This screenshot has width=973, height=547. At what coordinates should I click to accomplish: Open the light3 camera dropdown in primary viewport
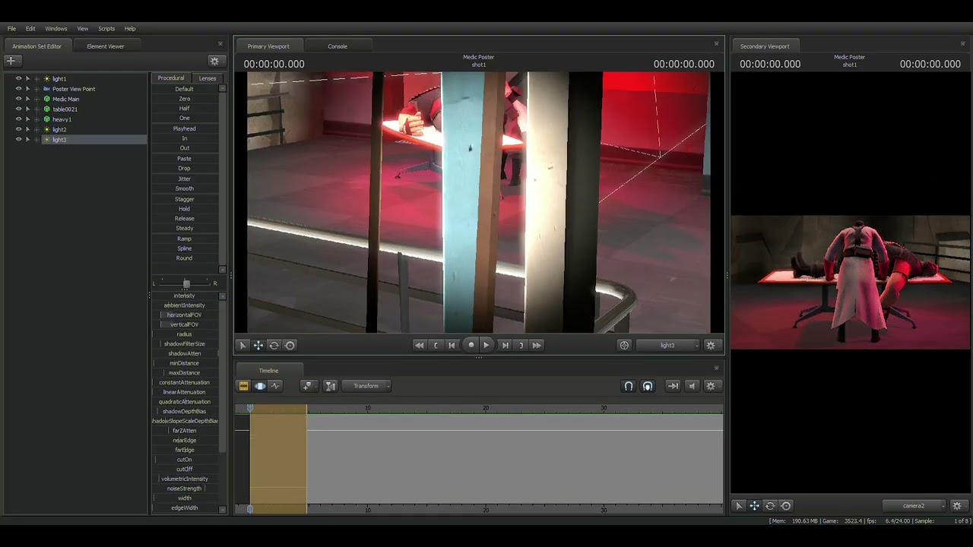[669, 346]
